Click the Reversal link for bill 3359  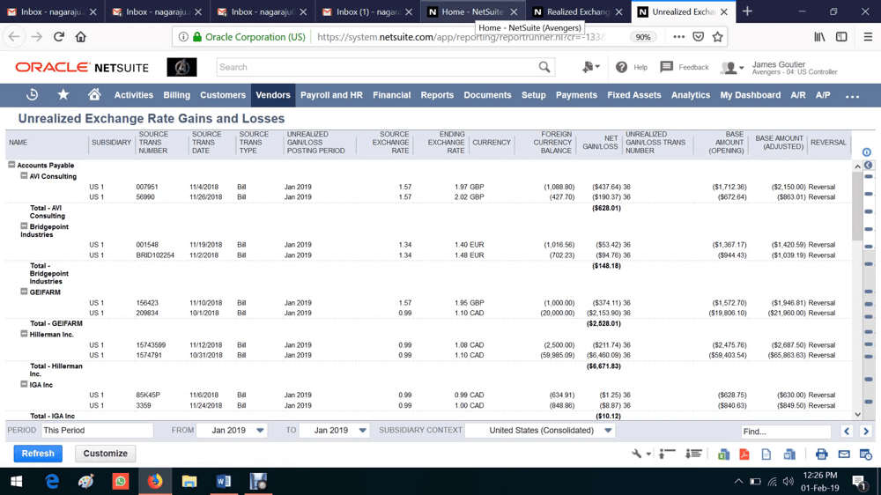click(821, 405)
